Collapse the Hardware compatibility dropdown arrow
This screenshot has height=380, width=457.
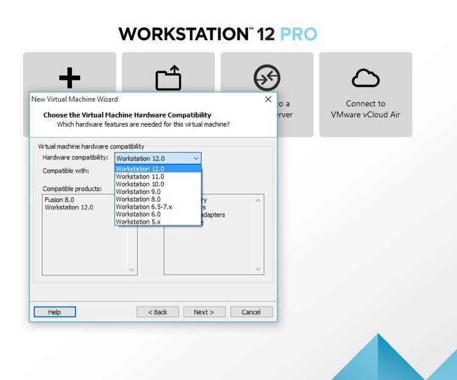[x=196, y=158]
